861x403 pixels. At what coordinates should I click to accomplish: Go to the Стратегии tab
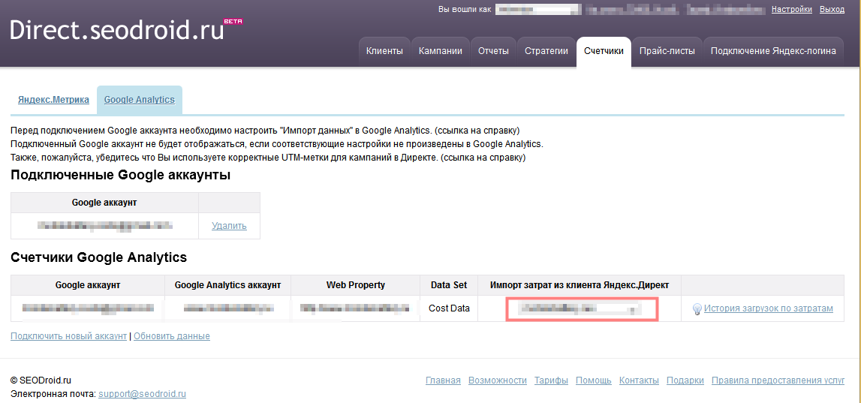[546, 51]
